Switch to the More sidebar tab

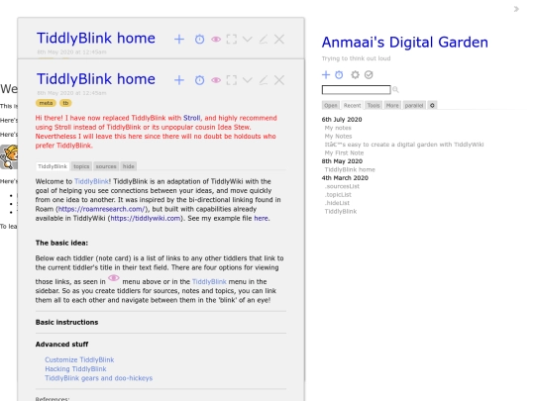(392, 105)
